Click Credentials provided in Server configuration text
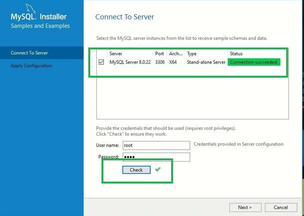 [239, 144]
